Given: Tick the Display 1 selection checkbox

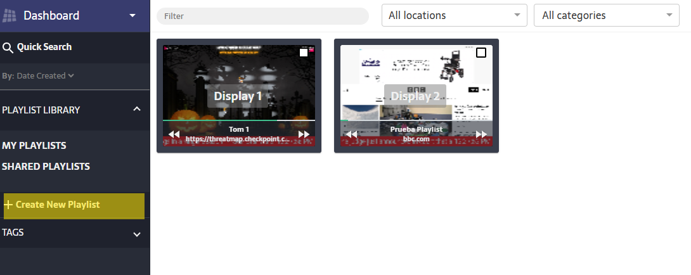Looking at the screenshot, I should coord(304,53).
